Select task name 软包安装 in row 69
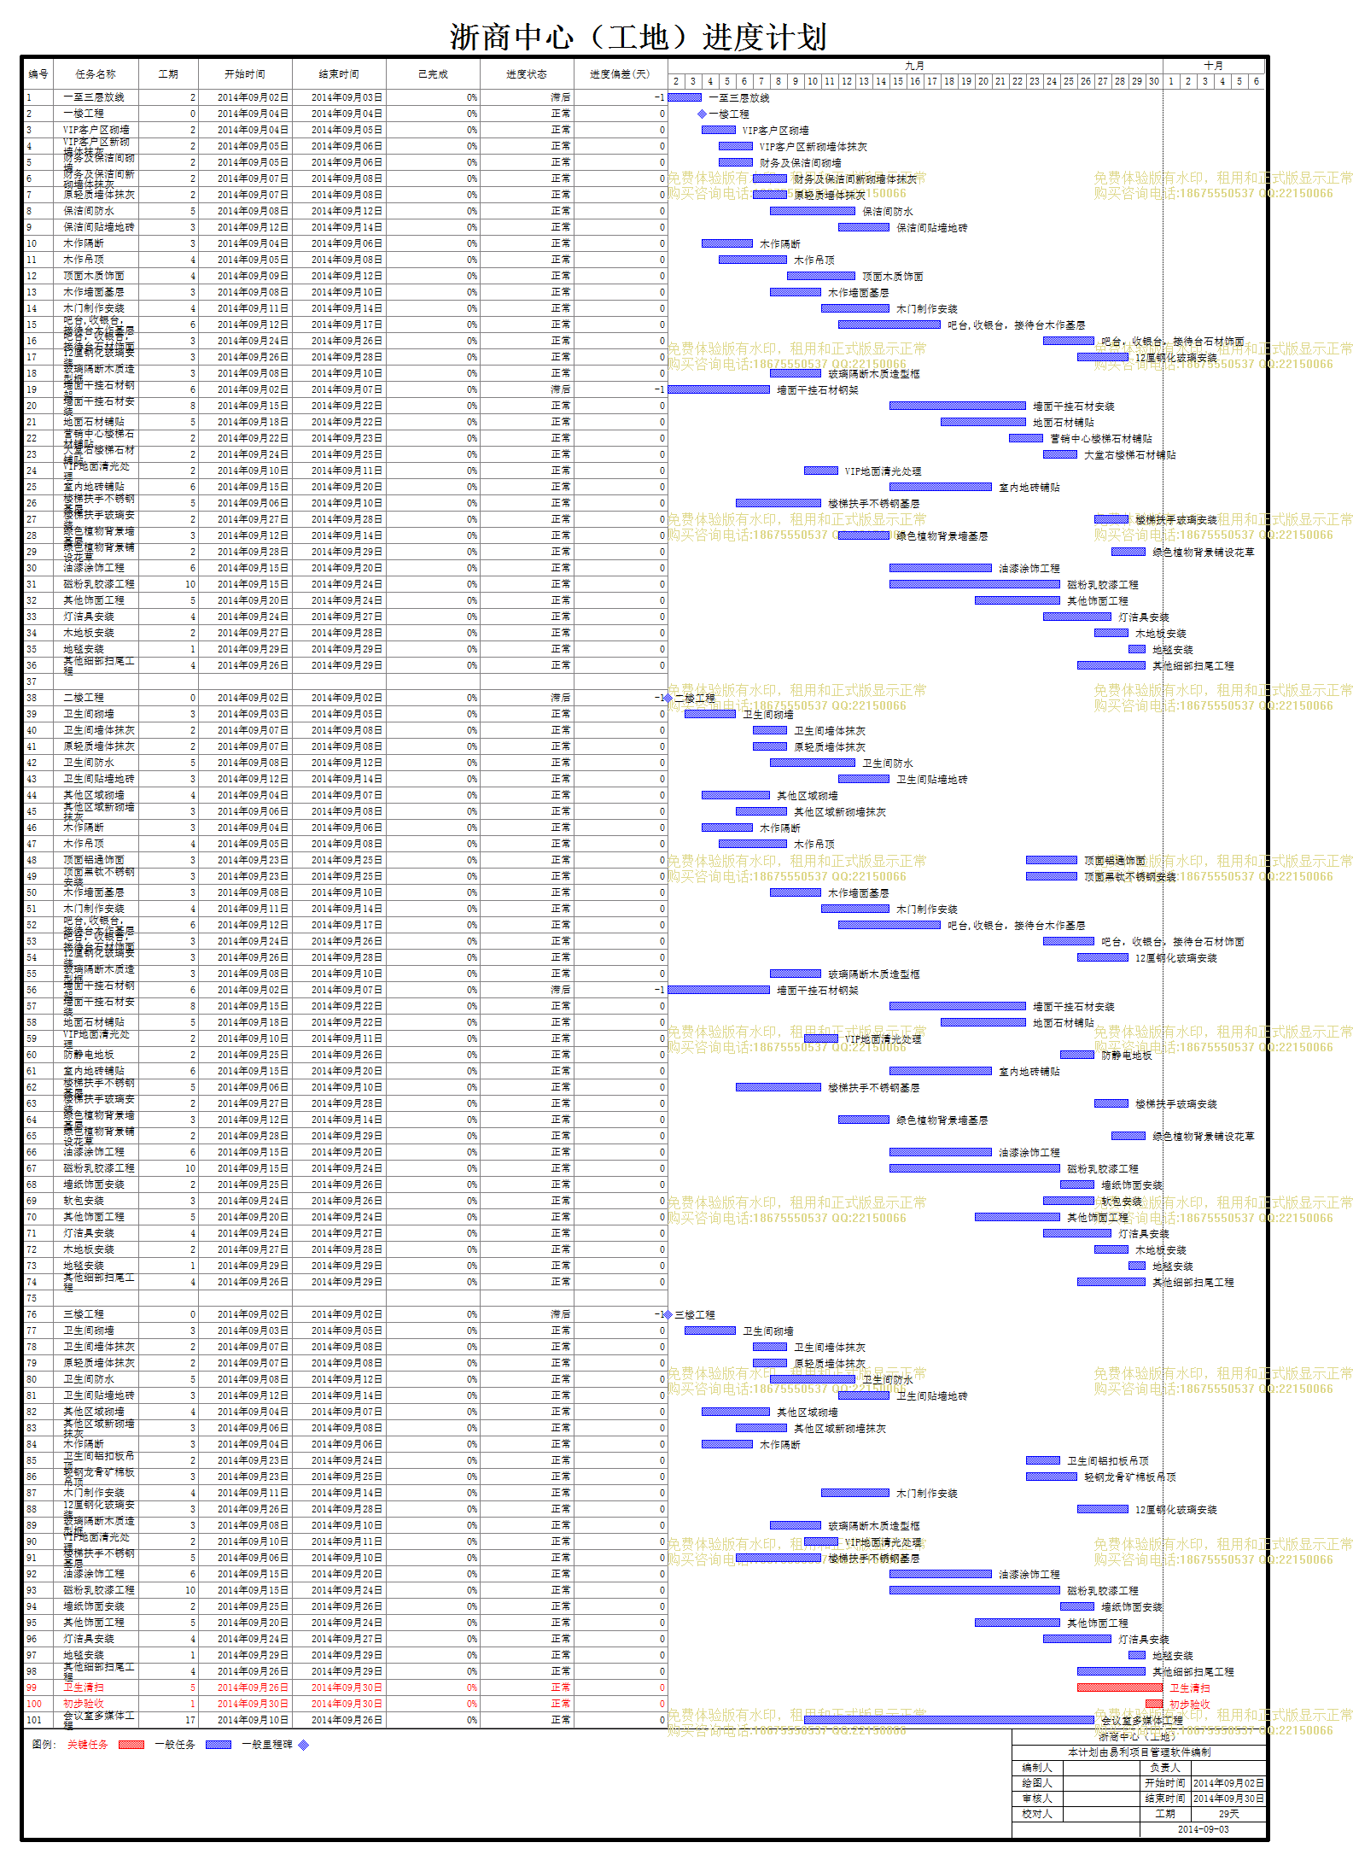Screen dimensions: 1353x1860 click(x=84, y=1201)
